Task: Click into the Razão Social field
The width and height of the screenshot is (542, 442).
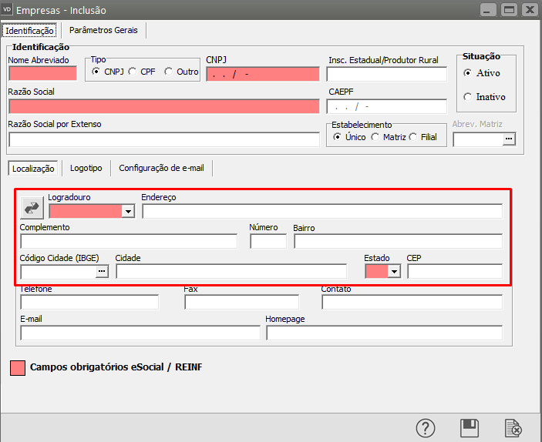Action: (x=163, y=105)
